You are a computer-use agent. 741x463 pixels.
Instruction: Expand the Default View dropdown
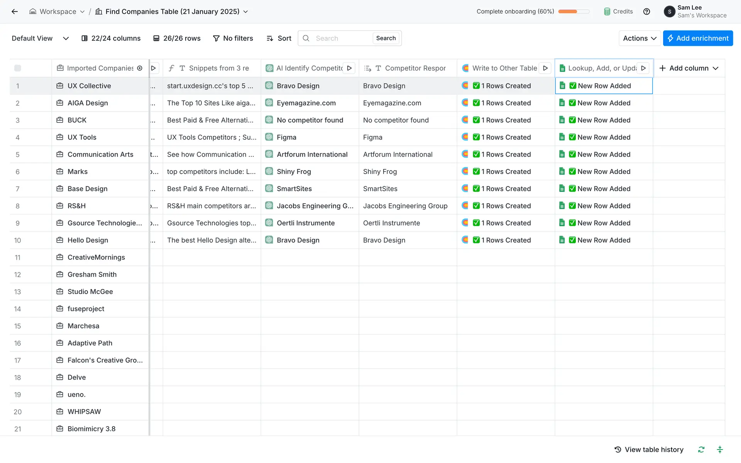pos(66,38)
